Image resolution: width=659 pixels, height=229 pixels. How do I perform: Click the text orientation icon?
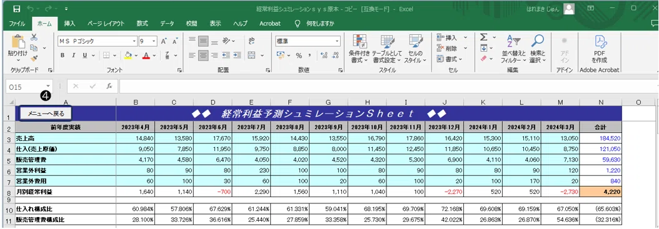coord(227,41)
